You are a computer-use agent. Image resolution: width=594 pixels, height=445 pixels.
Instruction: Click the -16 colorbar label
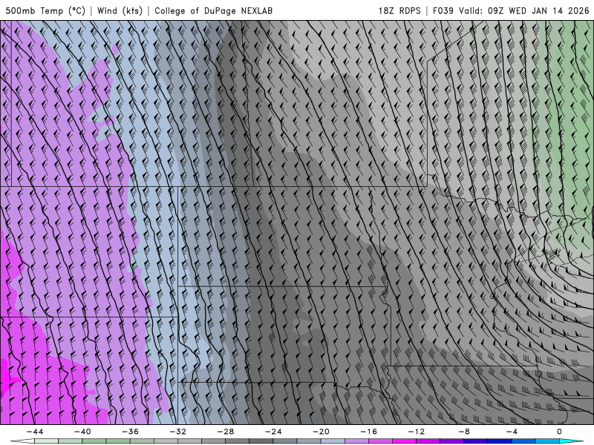pyautogui.click(x=369, y=432)
